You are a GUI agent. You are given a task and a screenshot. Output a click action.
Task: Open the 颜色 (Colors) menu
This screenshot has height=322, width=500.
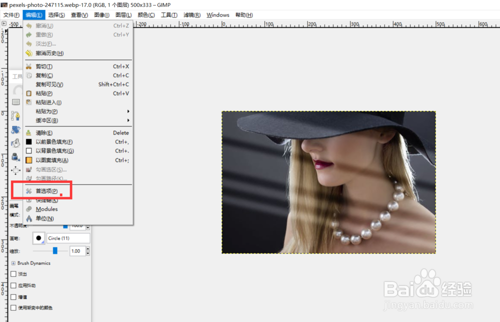[x=146, y=15]
